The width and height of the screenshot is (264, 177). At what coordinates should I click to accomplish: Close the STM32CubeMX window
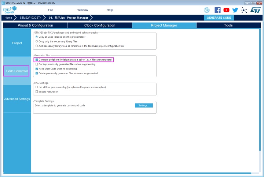click(x=259, y=3)
